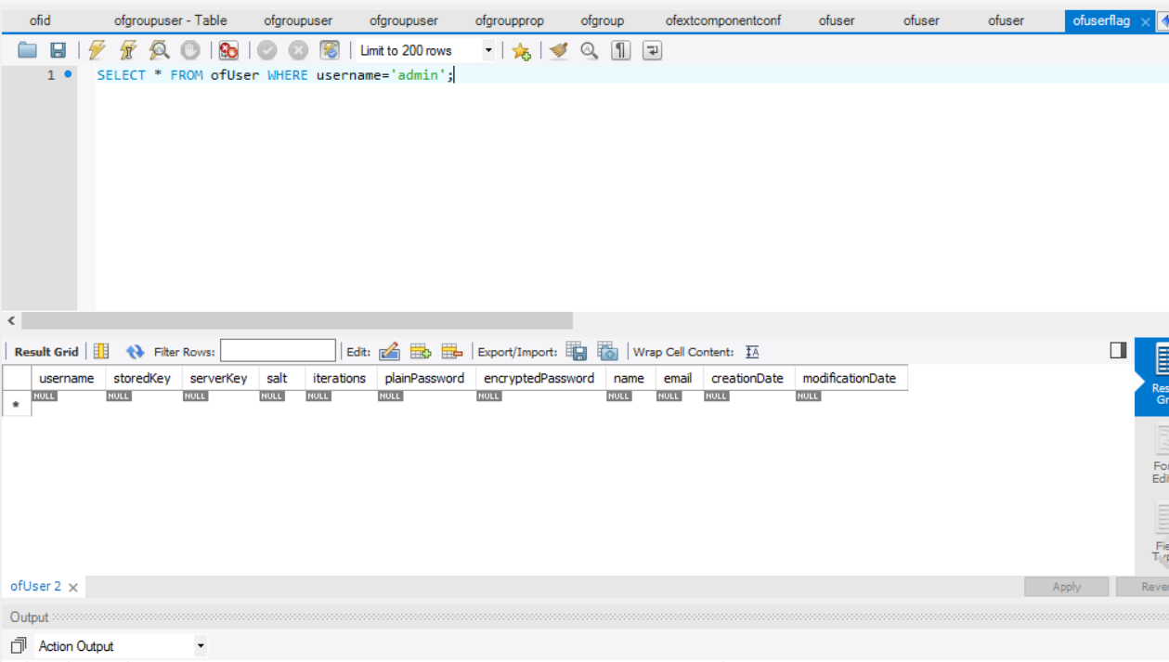Toggle the result side panel visibility
Image resolution: width=1169 pixels, height=662 pixels.
1118,350
